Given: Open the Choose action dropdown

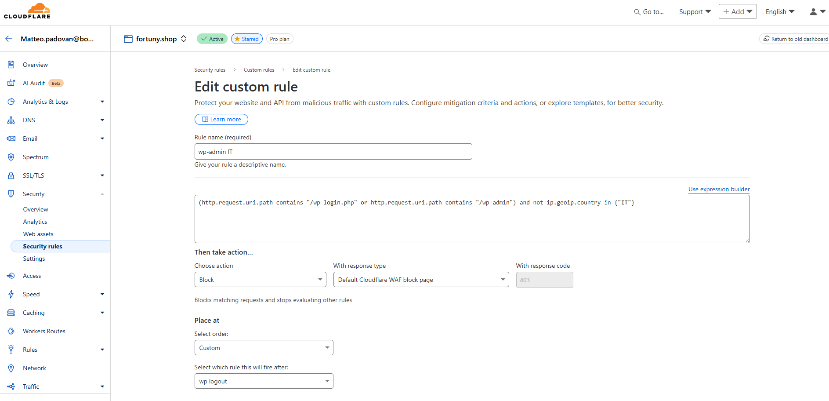Looking at the screenshot, I should pyautogui.click(x=260, y=280).
